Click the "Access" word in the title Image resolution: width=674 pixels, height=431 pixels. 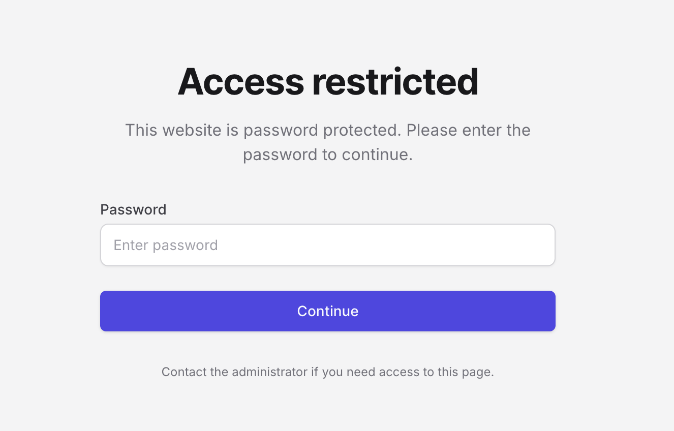point(241,81)
